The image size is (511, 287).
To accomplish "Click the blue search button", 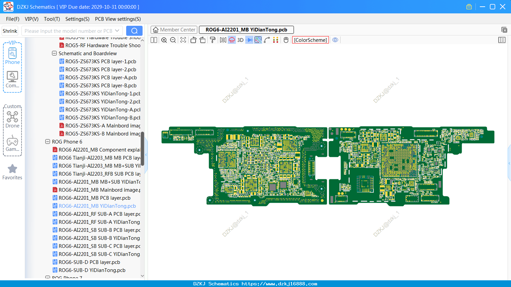I will tap(134, 31).
